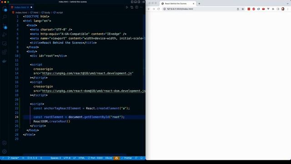
Task: Change the HTML language mode
Action: (82, 158)
